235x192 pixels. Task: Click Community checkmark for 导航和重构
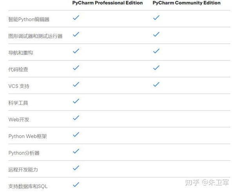coord(156,51)
